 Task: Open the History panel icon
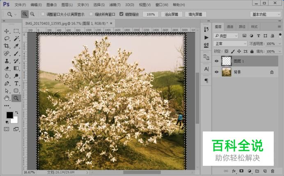pyautogui.click(x=206, y=29)
